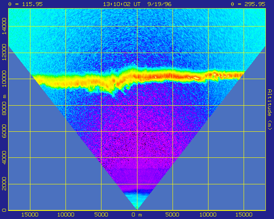Click horizontal 10000 label on the θ = 115.95 side
Viewport: 274px width, 219px height.
click(66, 215)
